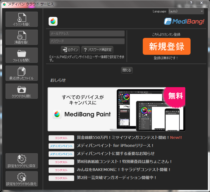This screenshot has width=210, height=192.
Task: Click メディバンペイント tag beside iPhoneリリース news
Action: coord(61,146)
